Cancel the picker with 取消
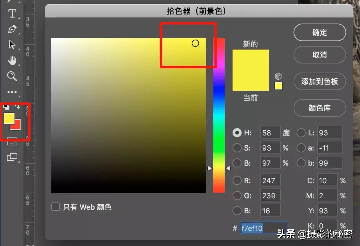Image resolution: width=360 pixels, height=246 pixels. (x=319, y=55)
